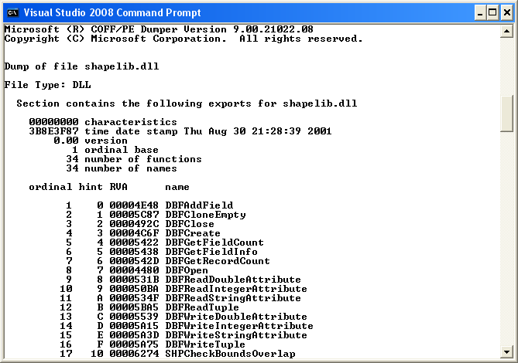518x363 pixels.
Task: Click the RVA value 0000492C
Action: coord(134,224)
